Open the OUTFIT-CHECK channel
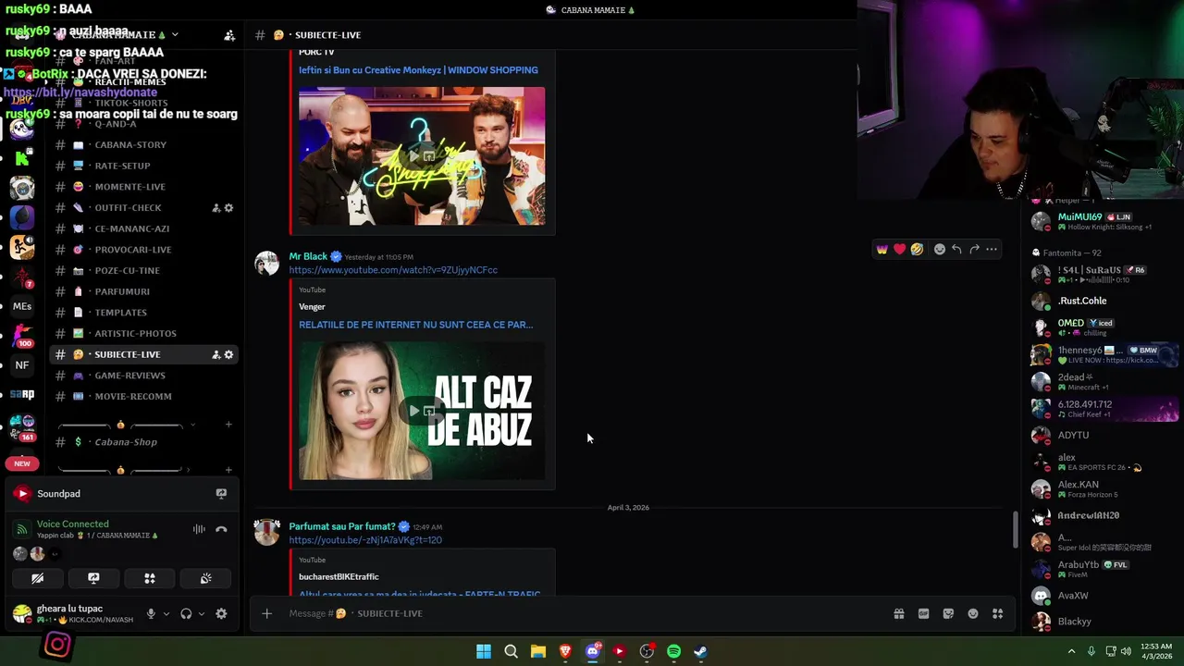Viewport: 1184px width, 666px height. click(129, 208)
